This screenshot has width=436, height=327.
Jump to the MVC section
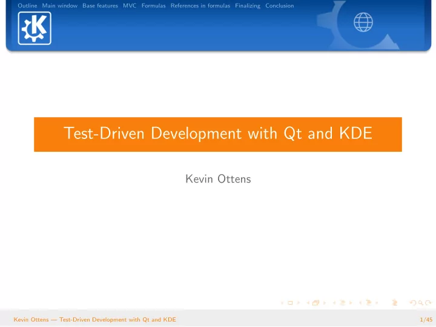pos(130,5)
